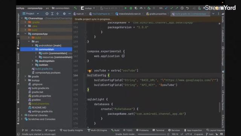Open Project panel gear options
This screenshot has width=241, height=136.
(64, 14)
